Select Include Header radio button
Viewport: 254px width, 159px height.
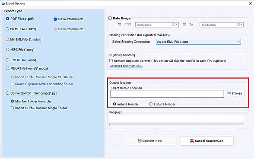point(114,104)
